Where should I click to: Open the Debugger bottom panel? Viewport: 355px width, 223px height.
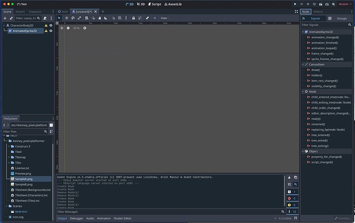coord(77,218)
